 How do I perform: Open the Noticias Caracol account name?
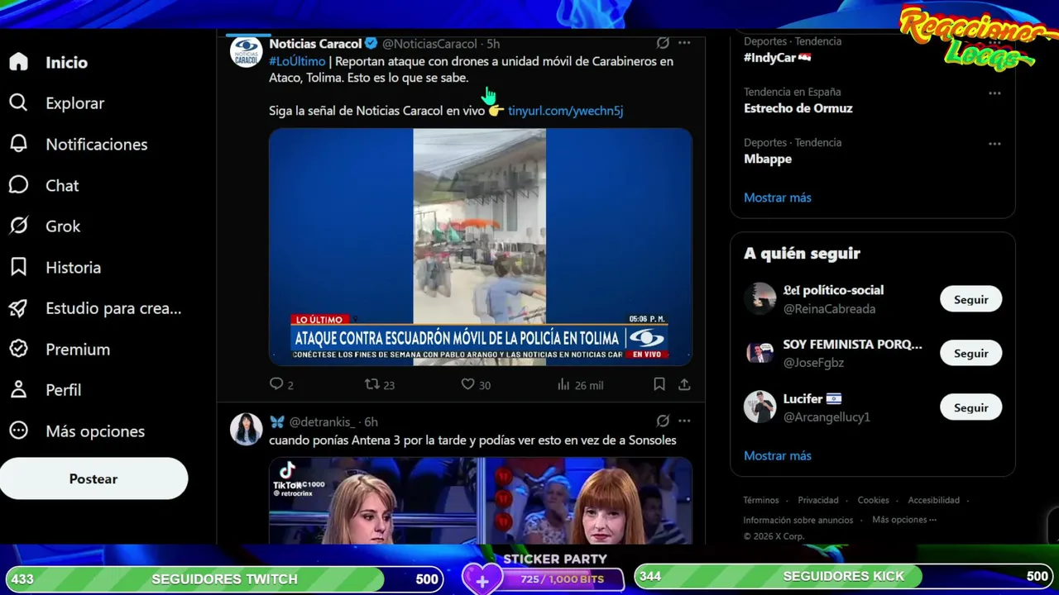[x=315, y=43]
